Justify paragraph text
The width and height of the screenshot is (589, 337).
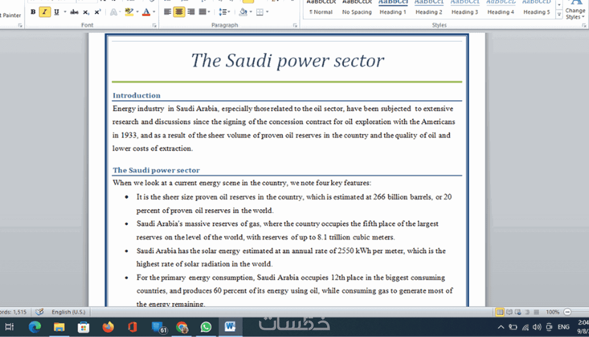[x=202, y=12]
